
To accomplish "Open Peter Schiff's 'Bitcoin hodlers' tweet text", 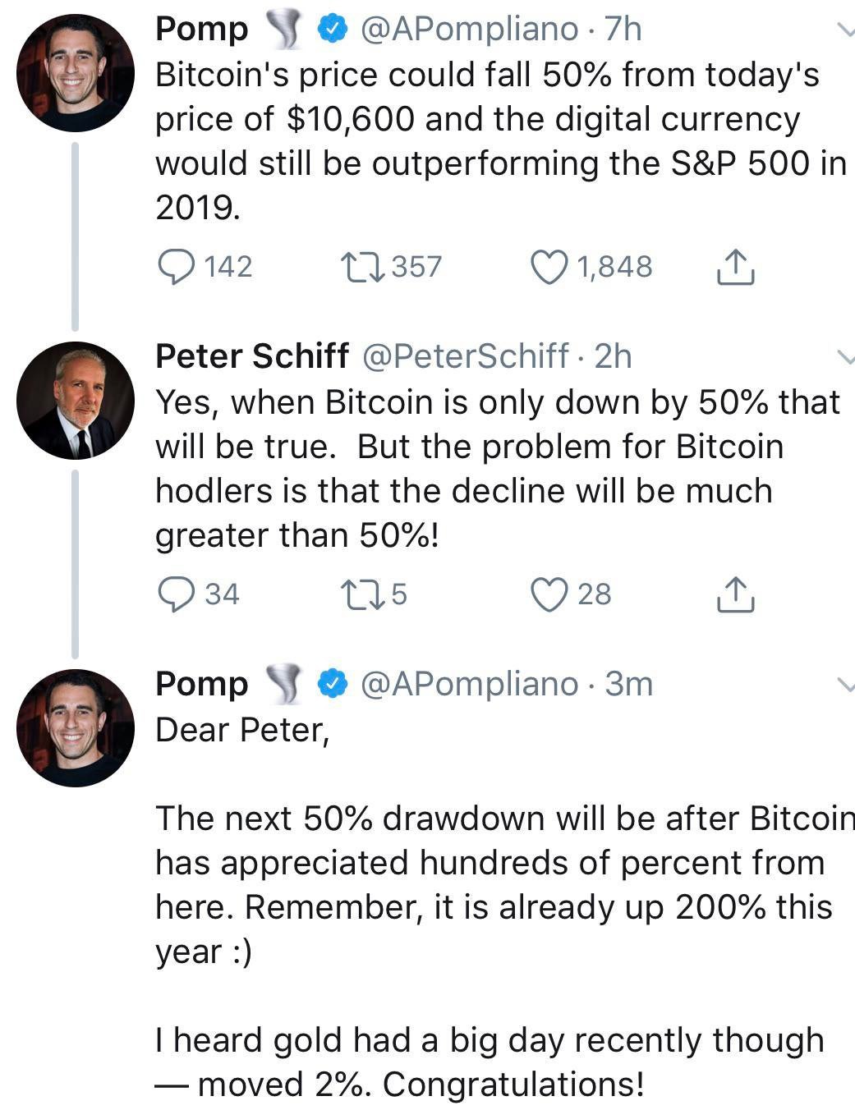I will point(498,469).
